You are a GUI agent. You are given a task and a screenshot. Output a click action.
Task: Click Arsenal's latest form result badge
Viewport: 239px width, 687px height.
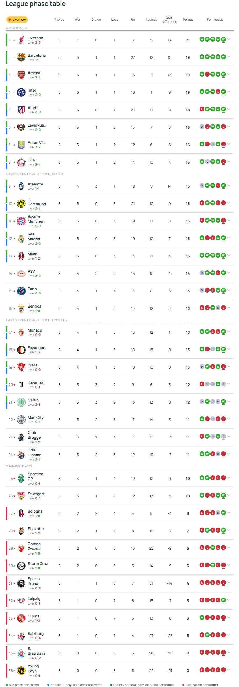click(223, 74)
